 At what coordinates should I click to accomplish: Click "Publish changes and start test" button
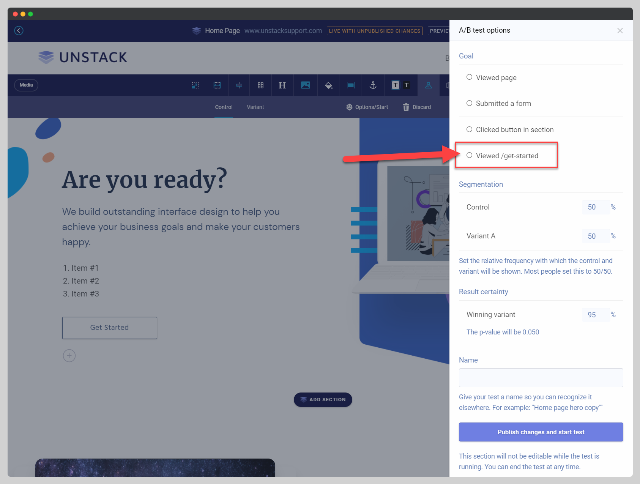coord(541,432)
